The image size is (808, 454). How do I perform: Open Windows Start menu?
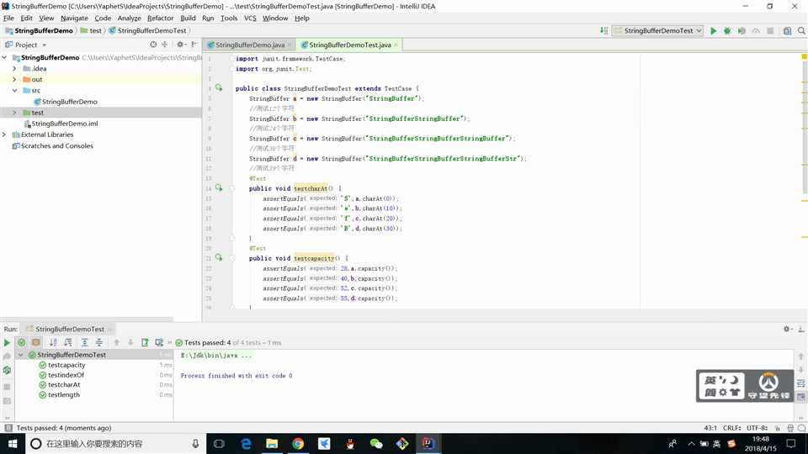coord(13,444)
